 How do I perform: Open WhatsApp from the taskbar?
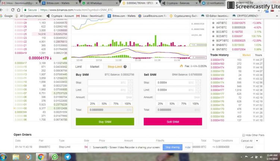click(x=55, y=157)
